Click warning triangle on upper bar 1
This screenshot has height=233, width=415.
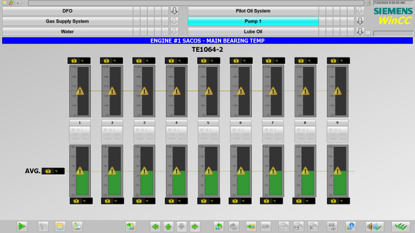[80, 91]
